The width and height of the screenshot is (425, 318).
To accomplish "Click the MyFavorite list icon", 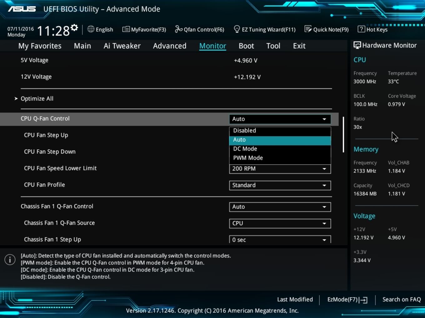I will pyautogui.click(x=126, y=29).
